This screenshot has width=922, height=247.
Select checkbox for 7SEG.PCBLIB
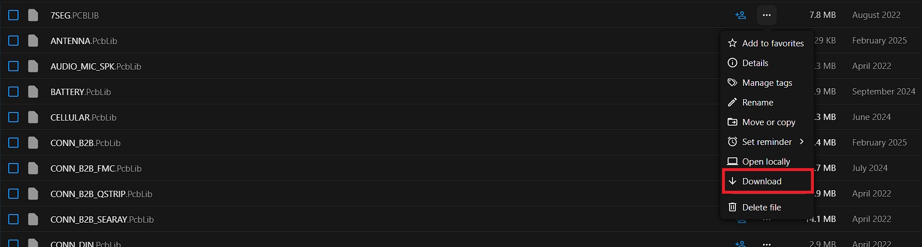click(13, 15)
